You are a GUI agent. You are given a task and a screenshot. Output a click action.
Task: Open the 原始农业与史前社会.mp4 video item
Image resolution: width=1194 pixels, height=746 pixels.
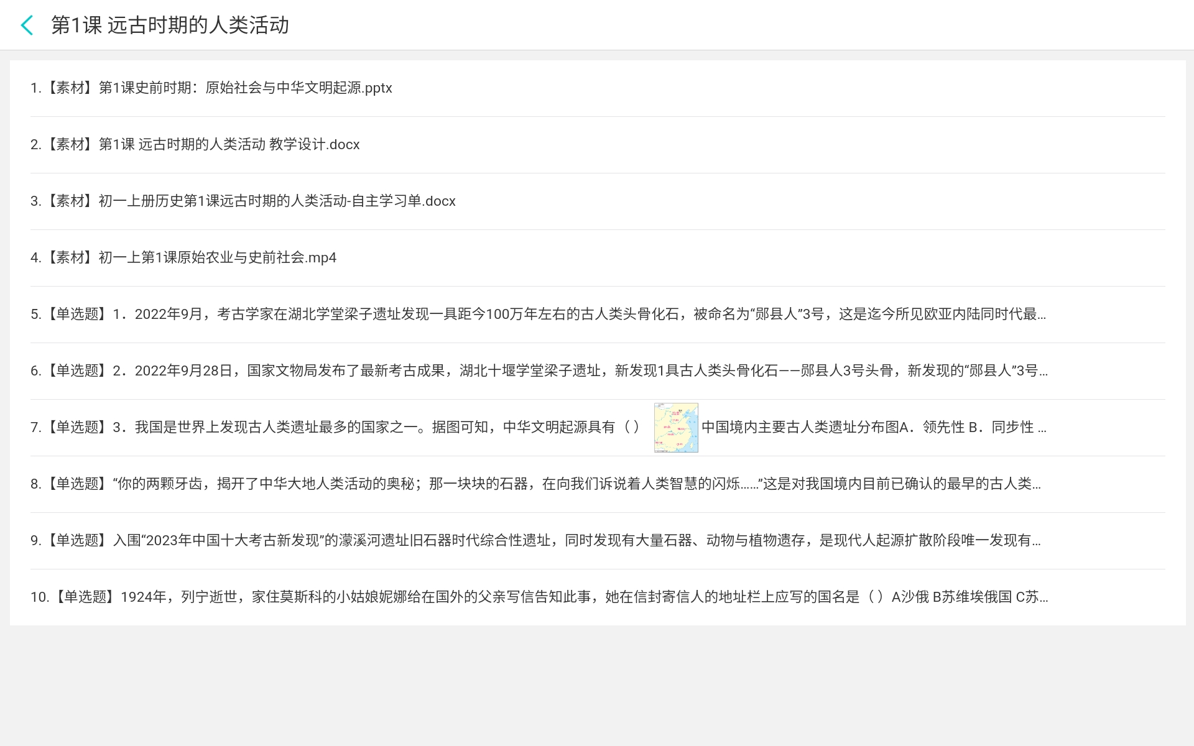point(217,258)
